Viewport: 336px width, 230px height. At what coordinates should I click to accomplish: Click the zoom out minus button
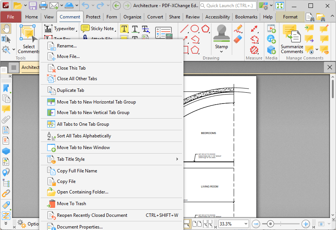pyautogui.click(x=256, y=224)
